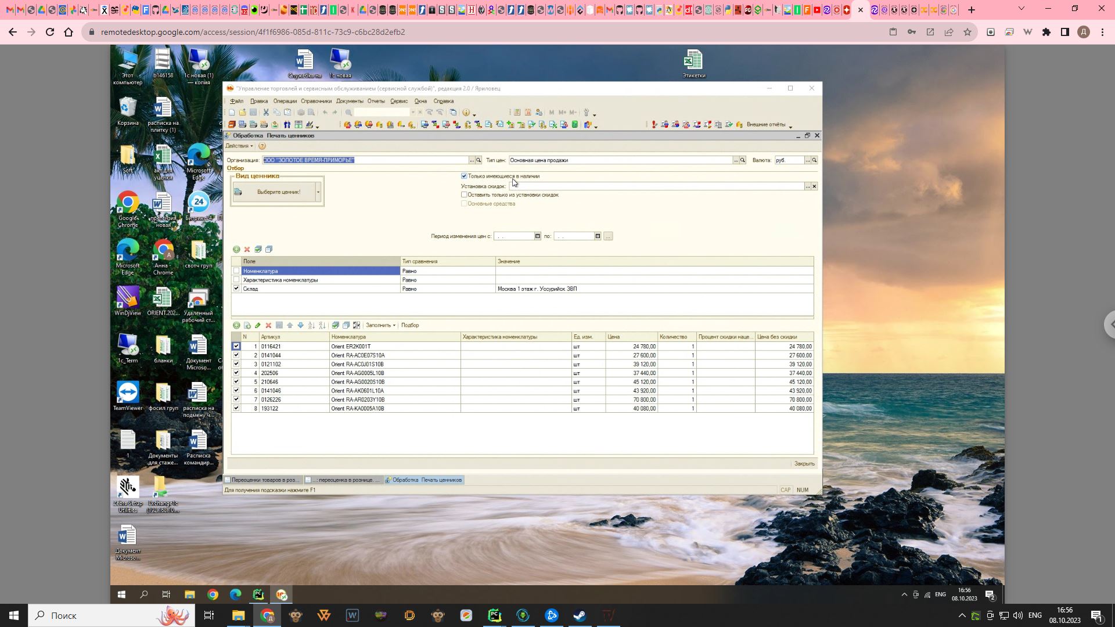Viewport: 1115px width, 627px height.
Task: Click the check all boxes icon above filter table
Action: (258, 250)
